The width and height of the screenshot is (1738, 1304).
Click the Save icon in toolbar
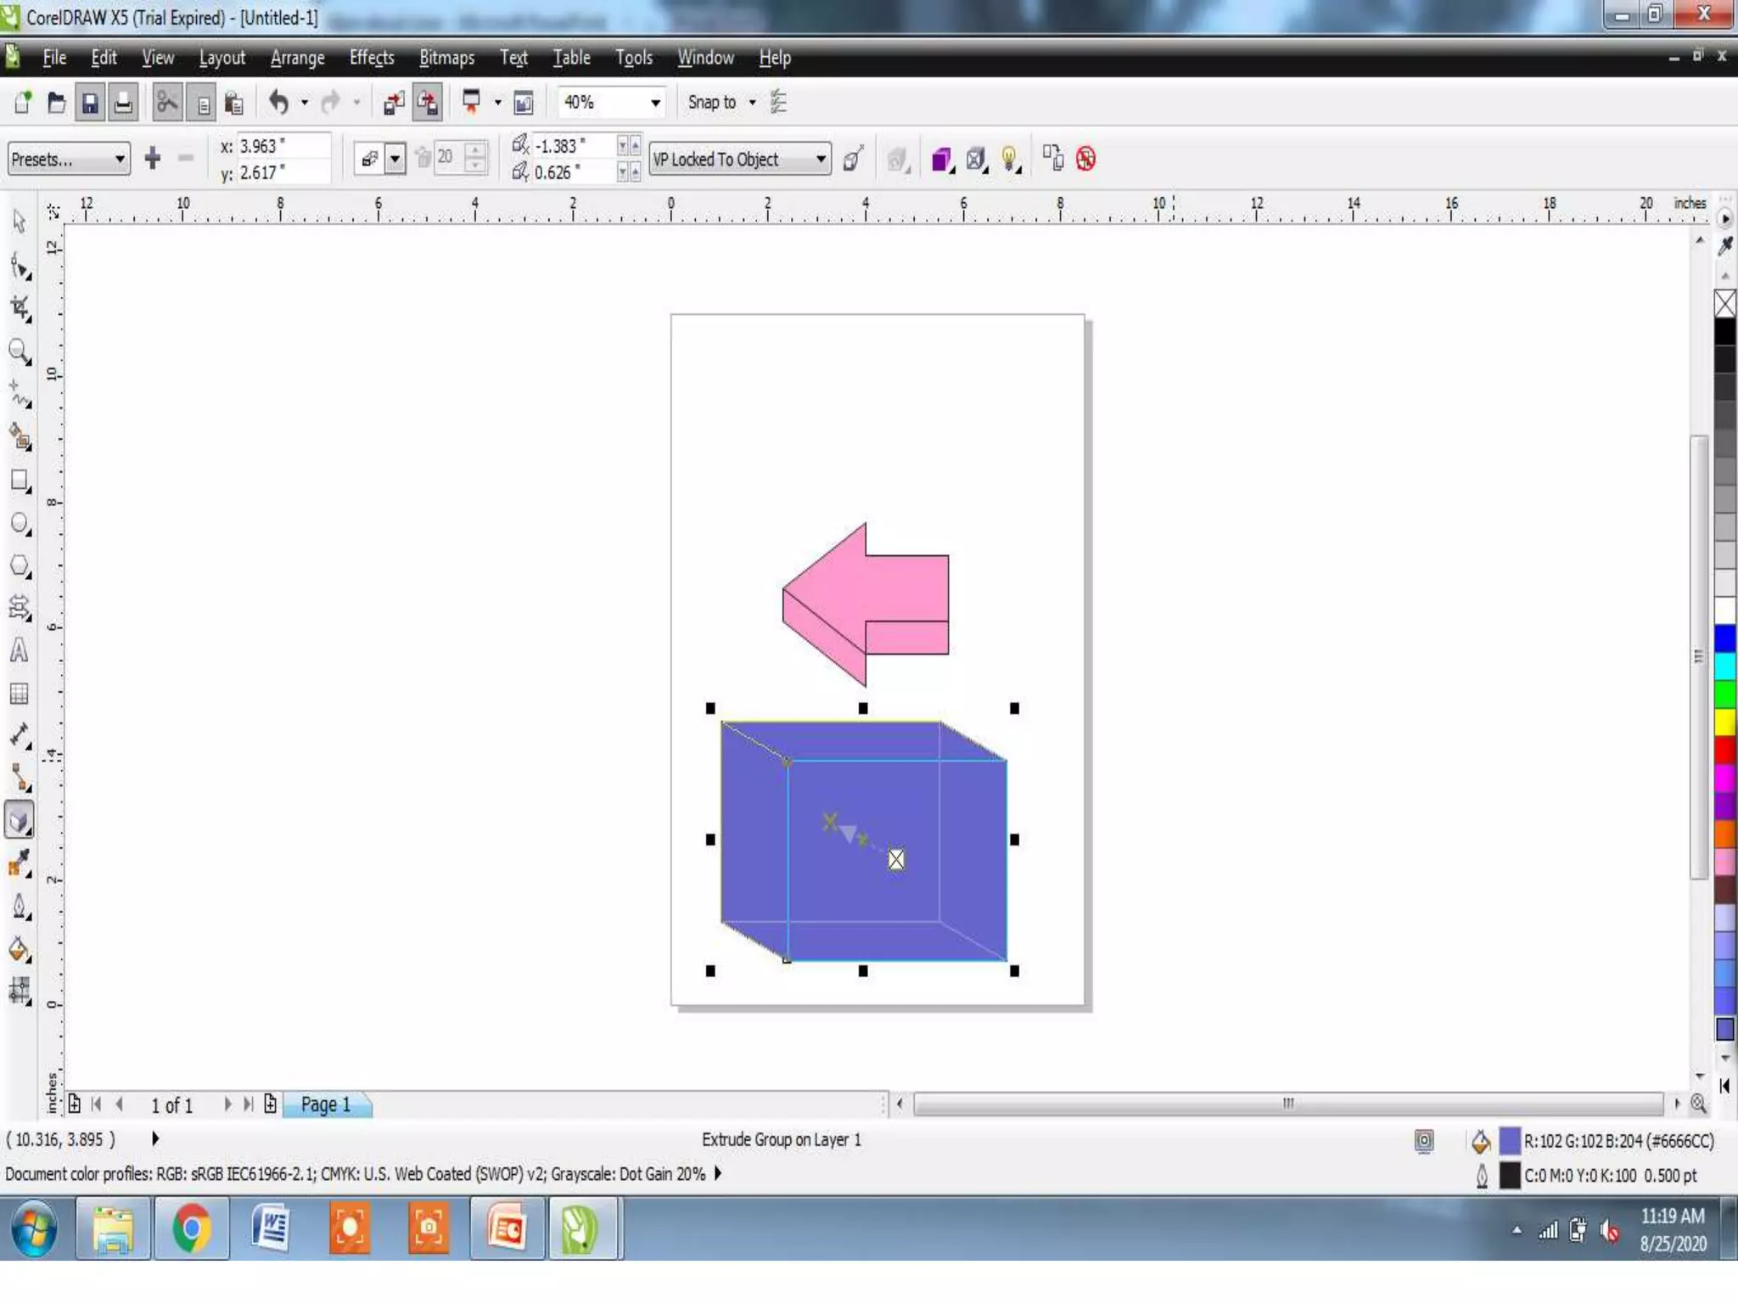pyautogui.click(x=89, y=103)
